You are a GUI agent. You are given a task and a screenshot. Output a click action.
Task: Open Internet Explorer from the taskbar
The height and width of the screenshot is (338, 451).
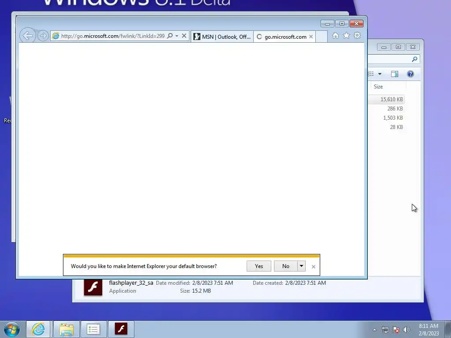point(38,329)
